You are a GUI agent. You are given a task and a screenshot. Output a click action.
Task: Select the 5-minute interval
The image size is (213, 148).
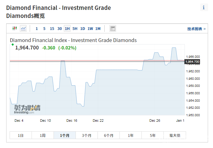click(44, 29)
